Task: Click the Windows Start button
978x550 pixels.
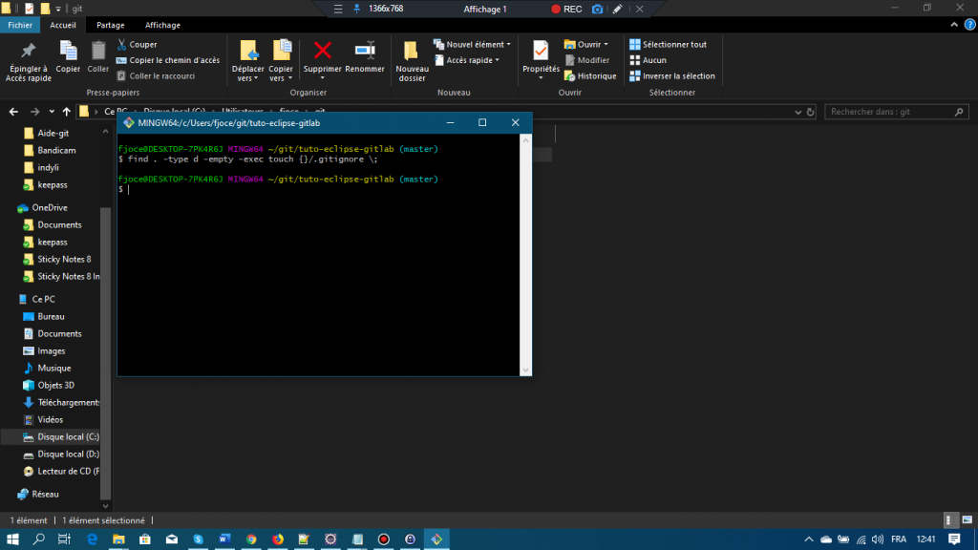Action: (12, 539)
